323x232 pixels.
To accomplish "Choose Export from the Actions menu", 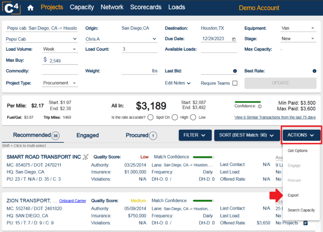I will click(293, 195).
